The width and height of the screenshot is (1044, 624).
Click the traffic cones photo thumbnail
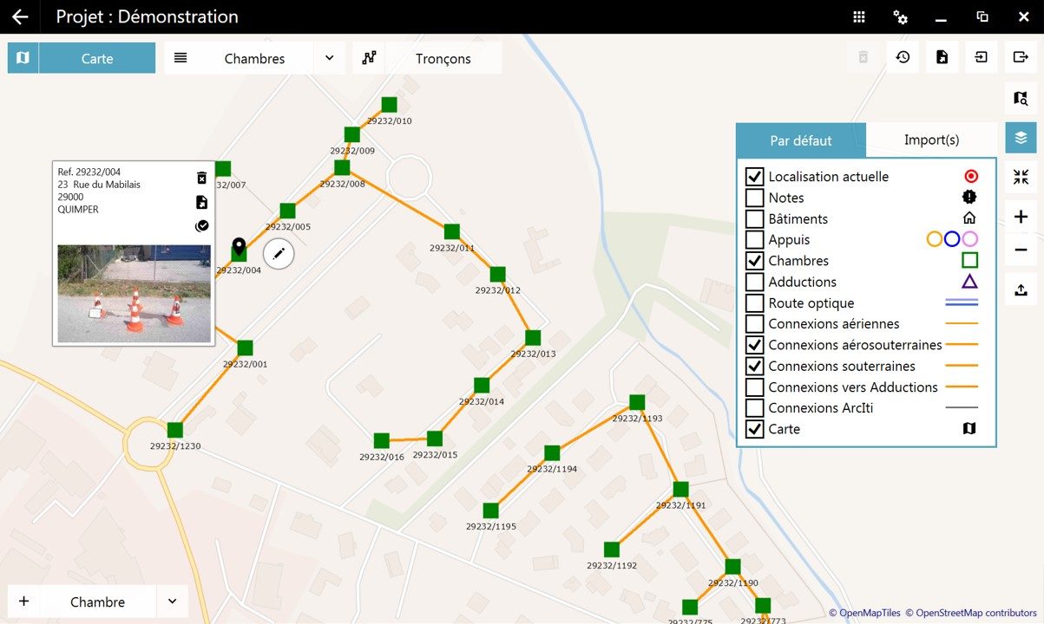[x=134, y=293]
